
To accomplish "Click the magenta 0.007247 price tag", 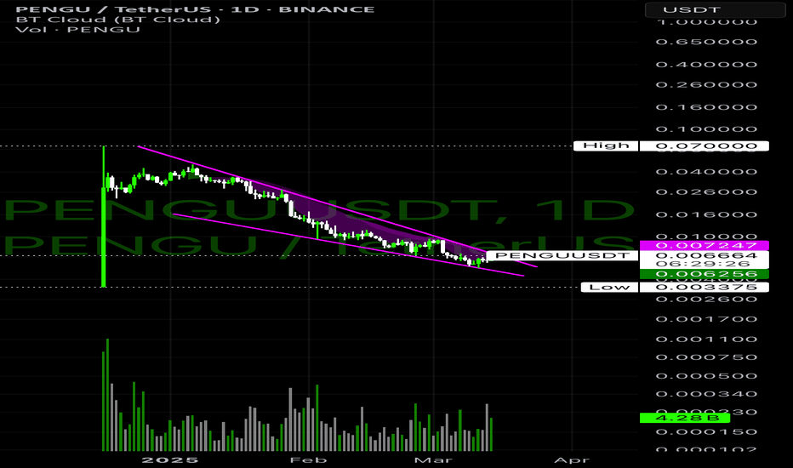I will (704, 245).
